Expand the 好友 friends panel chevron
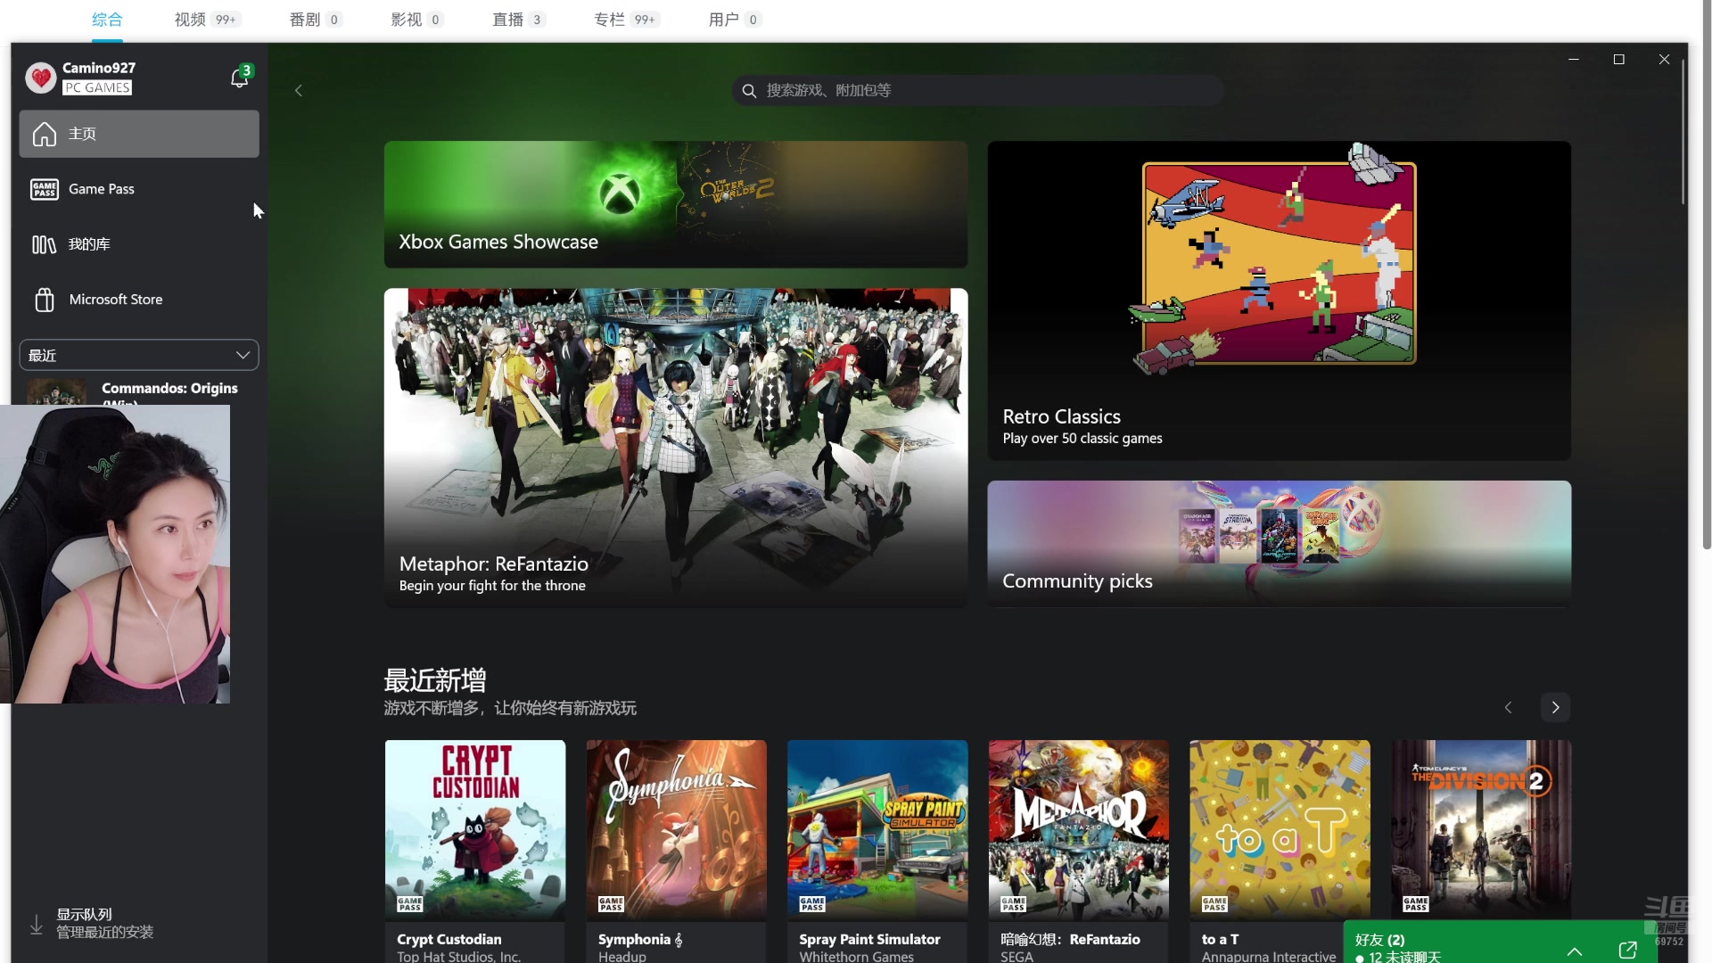Viewport: 1712px width, 963px height. point(1575,951)
